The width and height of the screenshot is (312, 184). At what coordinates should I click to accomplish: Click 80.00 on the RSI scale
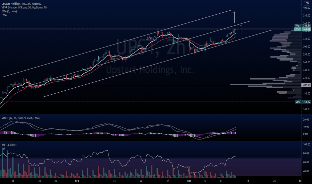(x=306, y=153)
